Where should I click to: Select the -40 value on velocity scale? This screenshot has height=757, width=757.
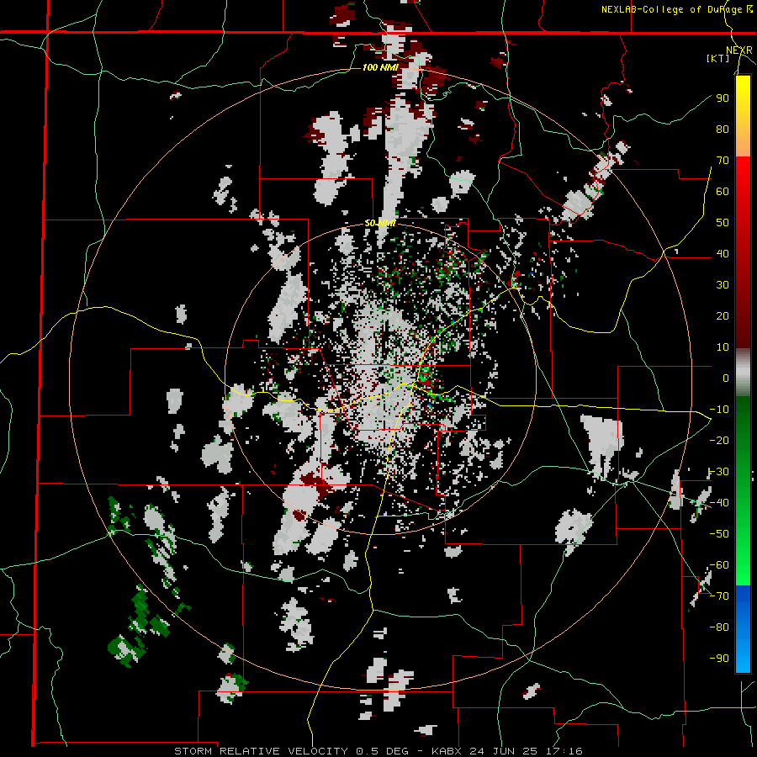(x=719, y=503)
